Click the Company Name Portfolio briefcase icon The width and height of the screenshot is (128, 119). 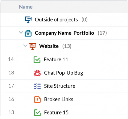[x=28, y=33]
